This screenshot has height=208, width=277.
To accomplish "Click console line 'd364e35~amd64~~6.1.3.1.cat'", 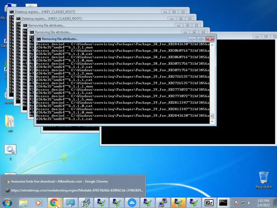I will (x=64, y=119).
